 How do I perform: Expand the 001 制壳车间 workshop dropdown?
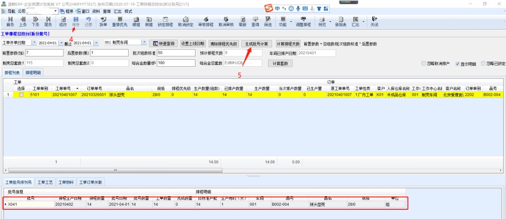click(x=144, y=42)
